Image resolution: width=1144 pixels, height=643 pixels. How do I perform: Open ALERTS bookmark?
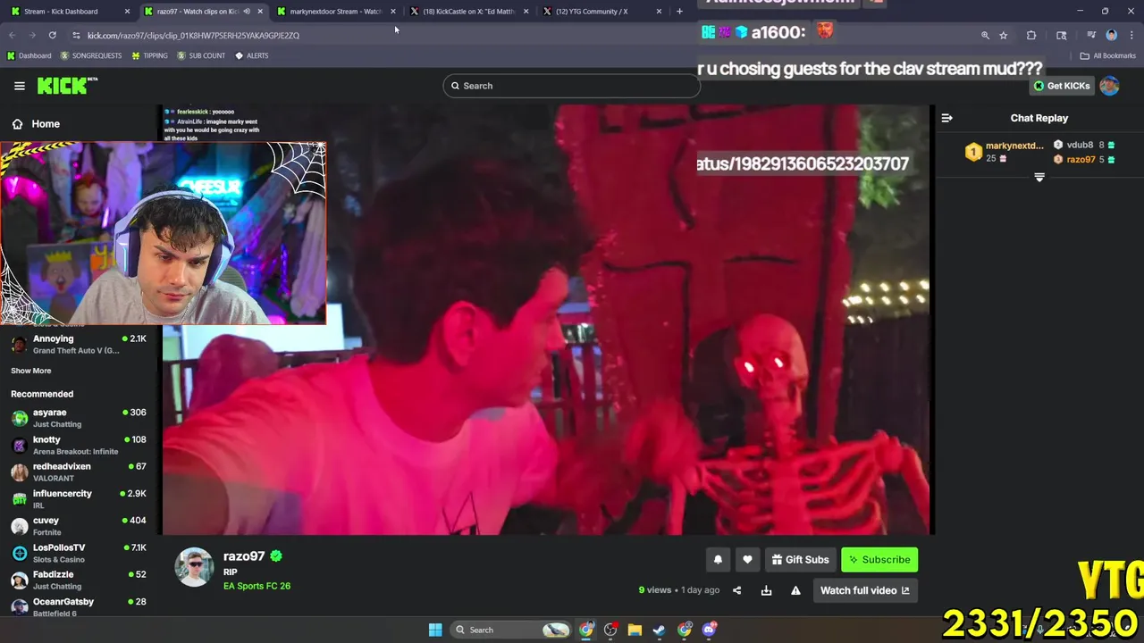click(251, 55)
